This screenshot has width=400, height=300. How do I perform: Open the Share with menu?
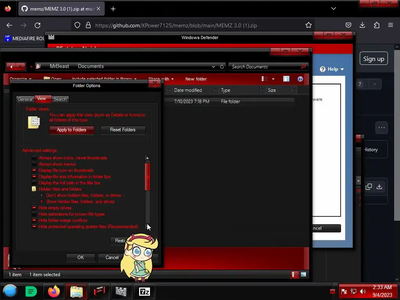161,79
